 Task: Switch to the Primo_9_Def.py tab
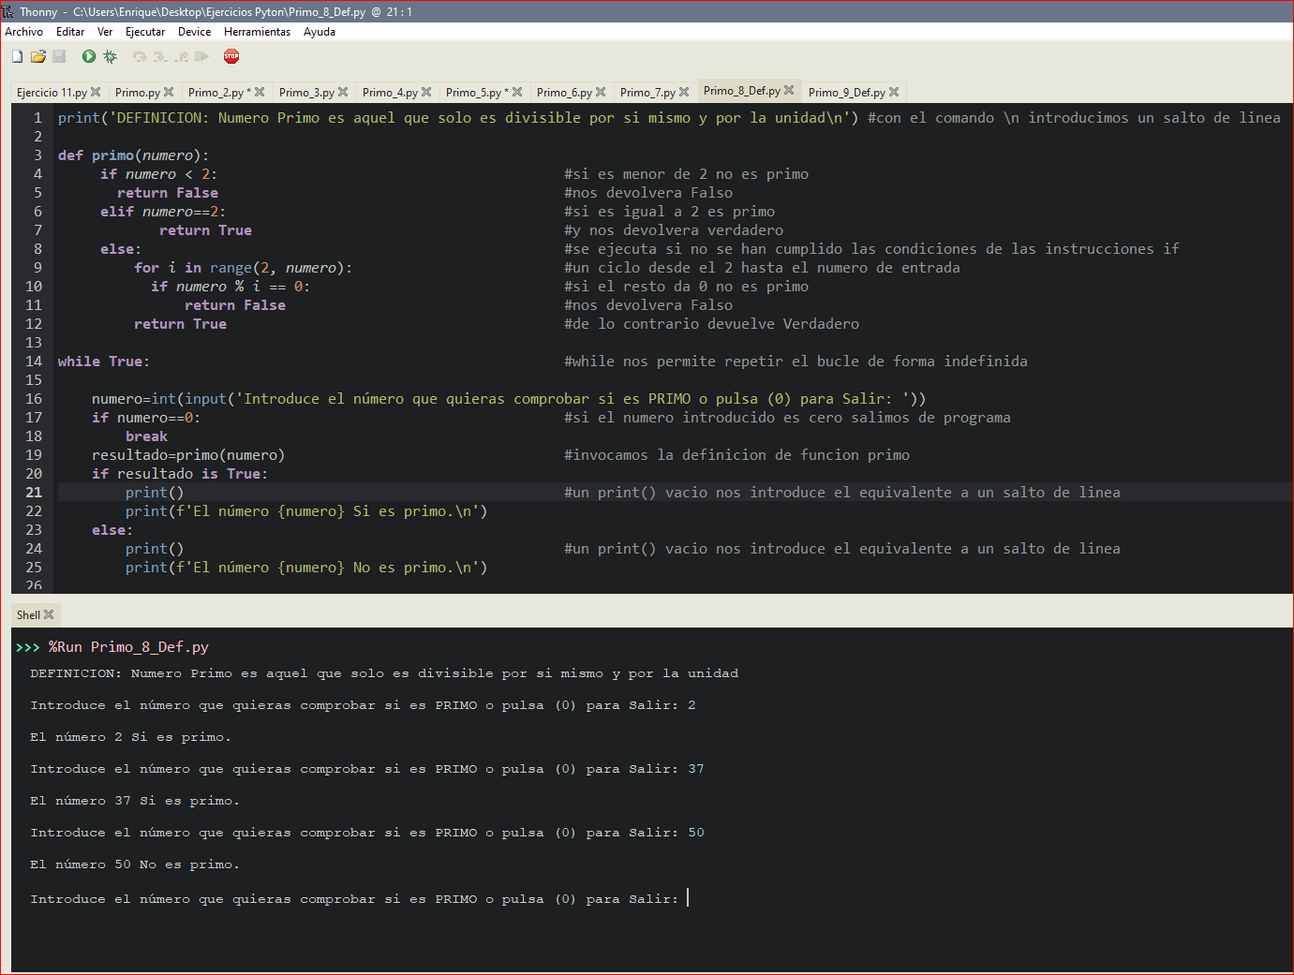tap(846, 91)
